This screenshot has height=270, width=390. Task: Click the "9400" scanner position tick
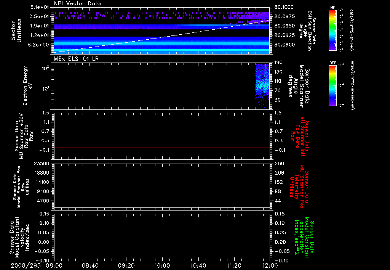coord(43,191)
